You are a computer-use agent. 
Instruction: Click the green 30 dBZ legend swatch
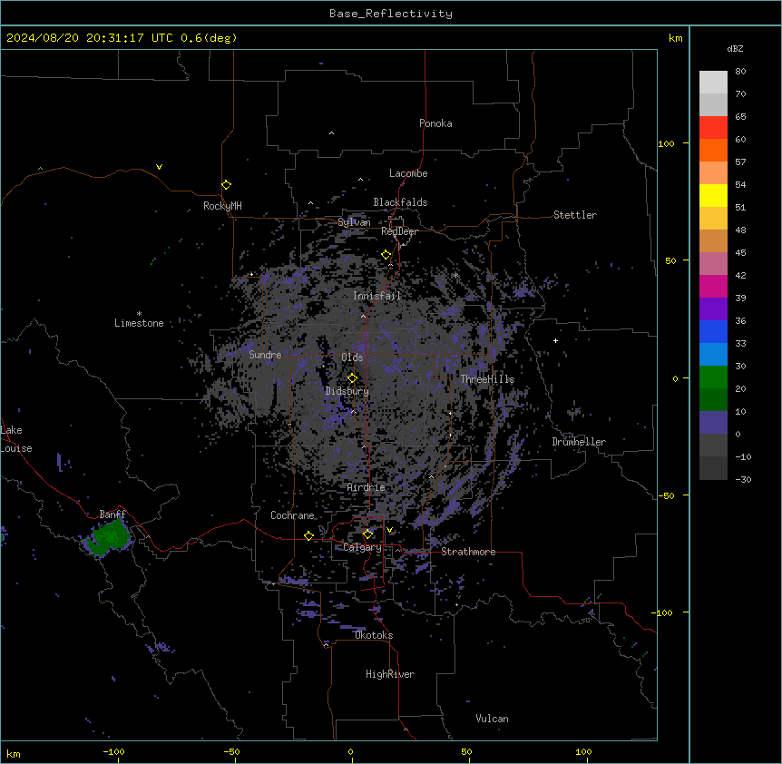[713, 377]
